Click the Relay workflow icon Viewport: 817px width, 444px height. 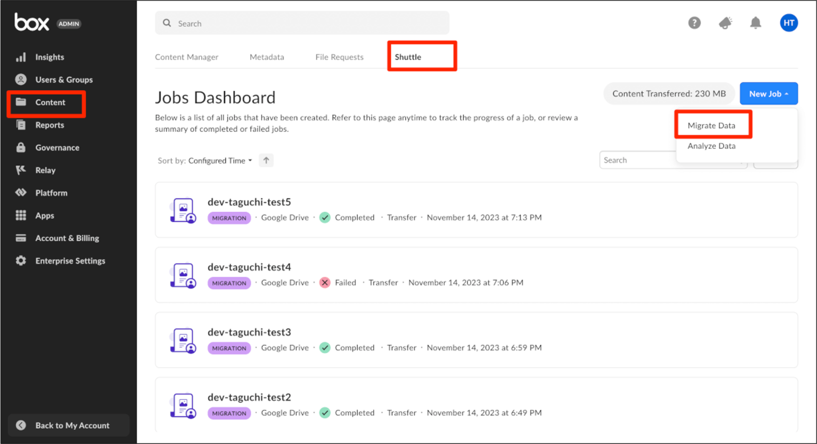(20, 170)
